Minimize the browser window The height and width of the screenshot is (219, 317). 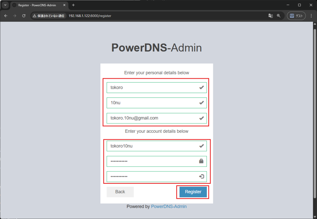click(287, 5)
